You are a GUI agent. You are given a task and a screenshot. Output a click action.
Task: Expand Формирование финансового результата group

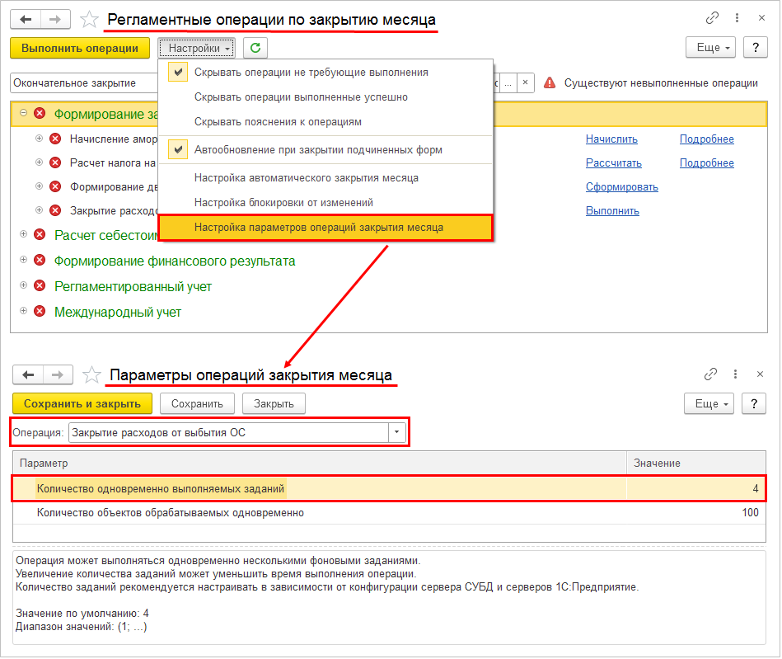pos(23,260)
